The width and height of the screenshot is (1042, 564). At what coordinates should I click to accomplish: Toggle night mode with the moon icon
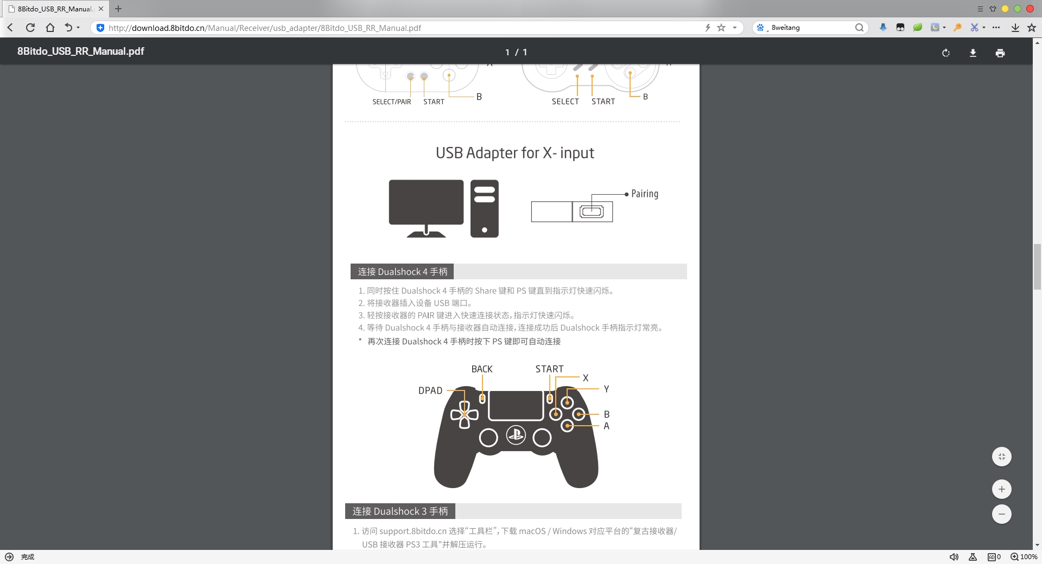click(x=935, y=28)
